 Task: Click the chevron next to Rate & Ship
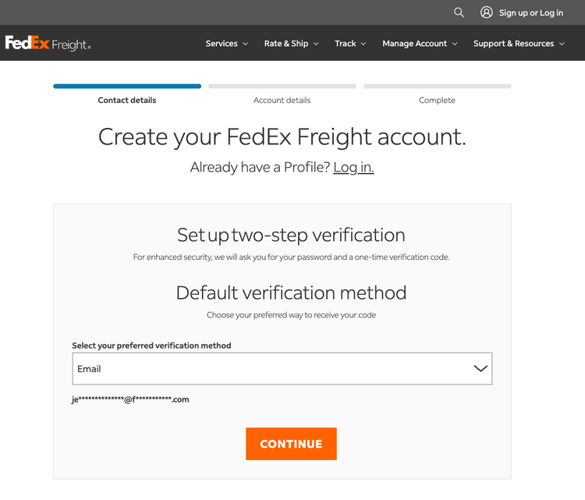click(316, 44)
